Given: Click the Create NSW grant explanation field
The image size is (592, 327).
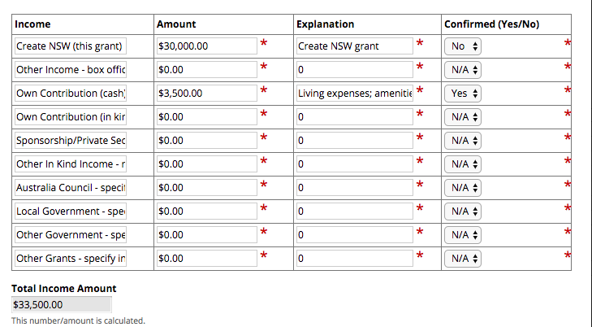Looking at the screenshot, I should (354, 46).
